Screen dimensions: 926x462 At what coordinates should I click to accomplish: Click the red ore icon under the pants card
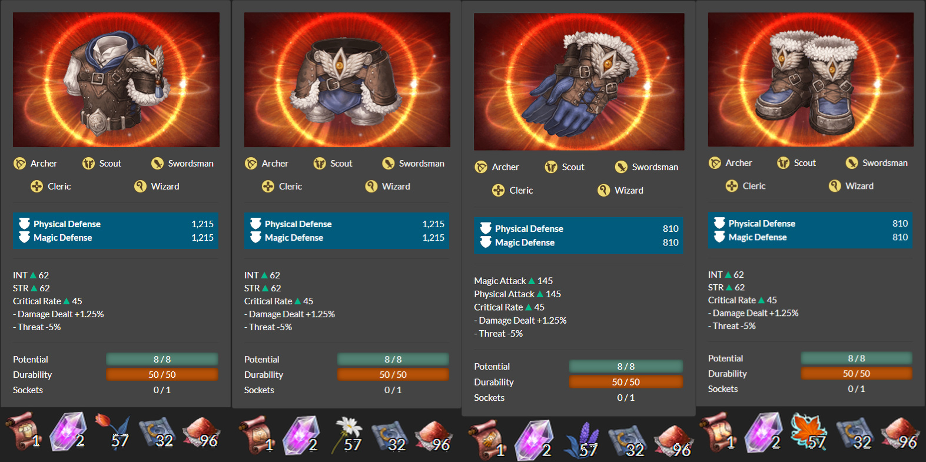coord(434,437)
